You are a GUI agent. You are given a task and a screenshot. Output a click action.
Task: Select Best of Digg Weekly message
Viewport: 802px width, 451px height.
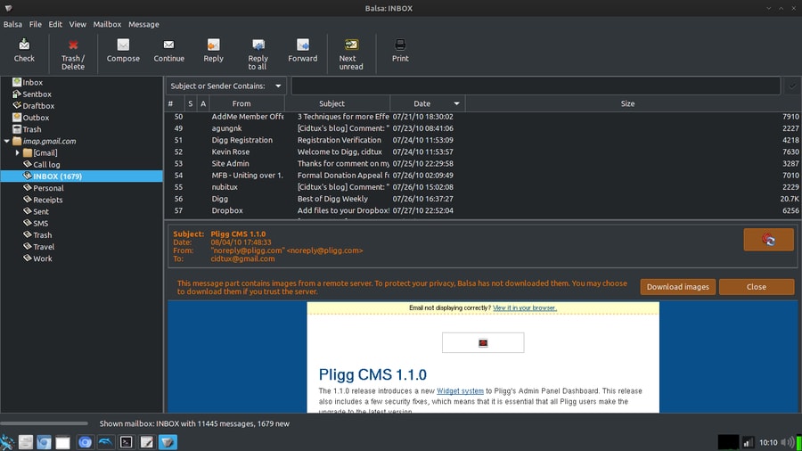click(x=483, y=199)
